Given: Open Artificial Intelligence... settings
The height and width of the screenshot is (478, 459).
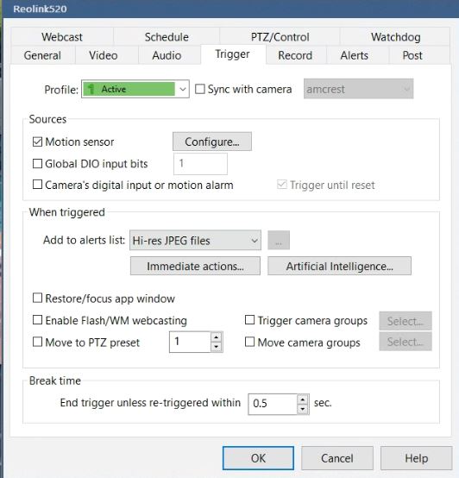Looking at the screenshot, I should [339, 266].
